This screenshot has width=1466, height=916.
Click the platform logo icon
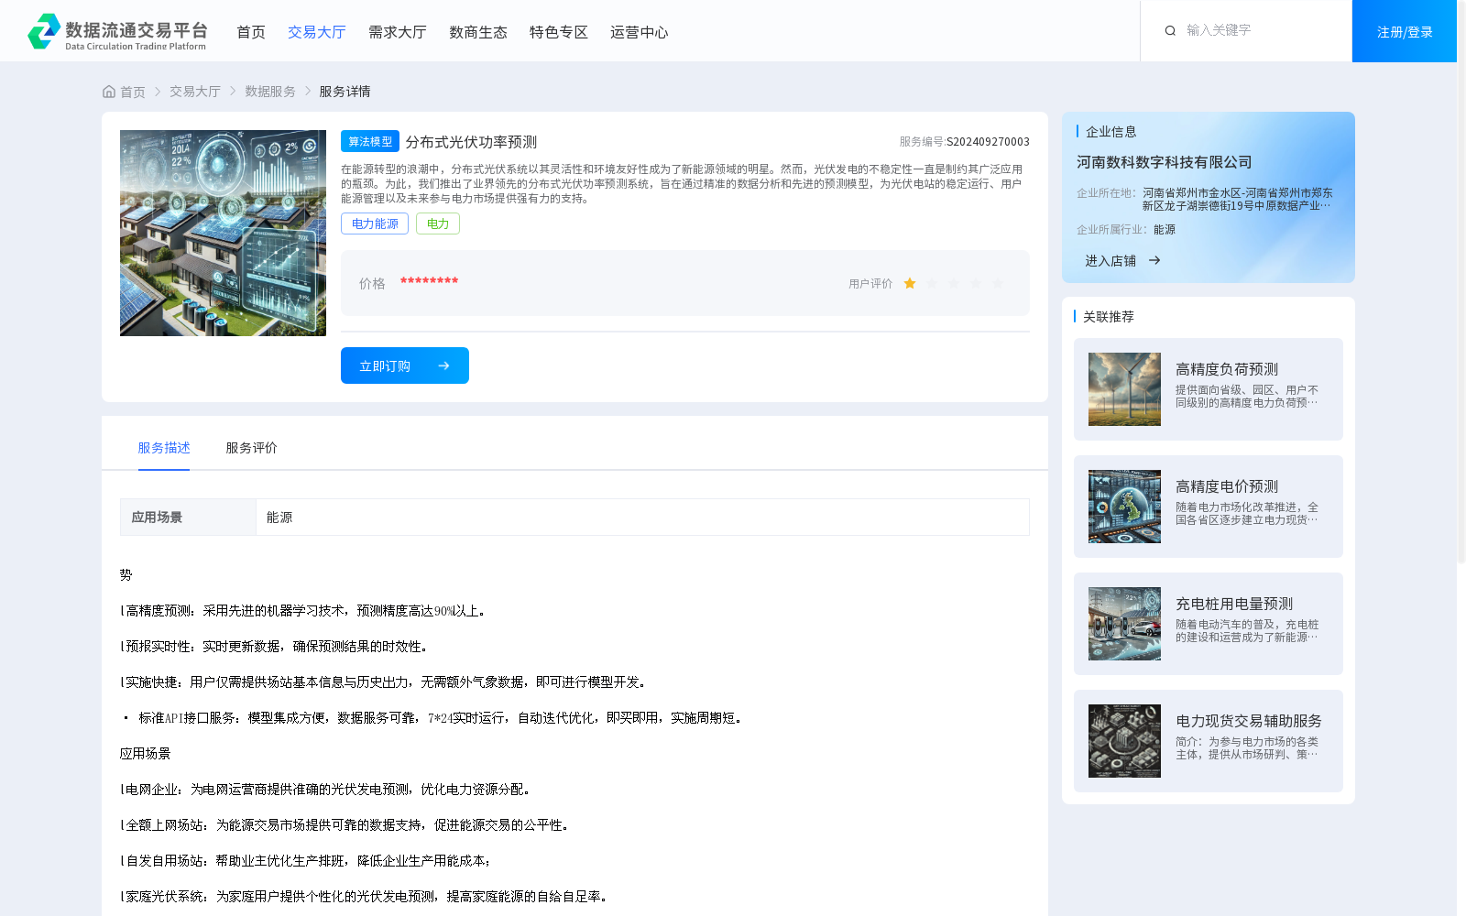(44, 31)
